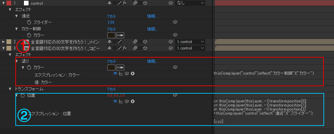Show カラー expression post-expression graph

pos(121,74)
